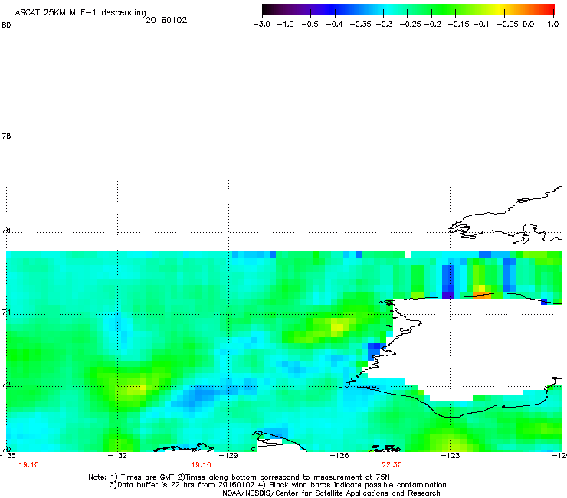Click the -0.25 color scale label

[x=411, y=25]
